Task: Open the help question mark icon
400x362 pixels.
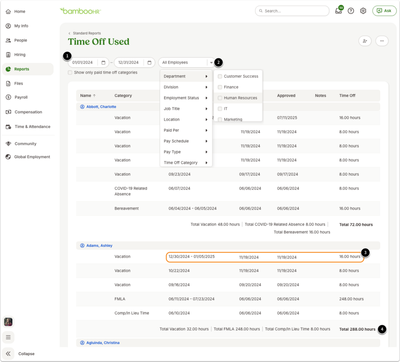Action: 351,11
